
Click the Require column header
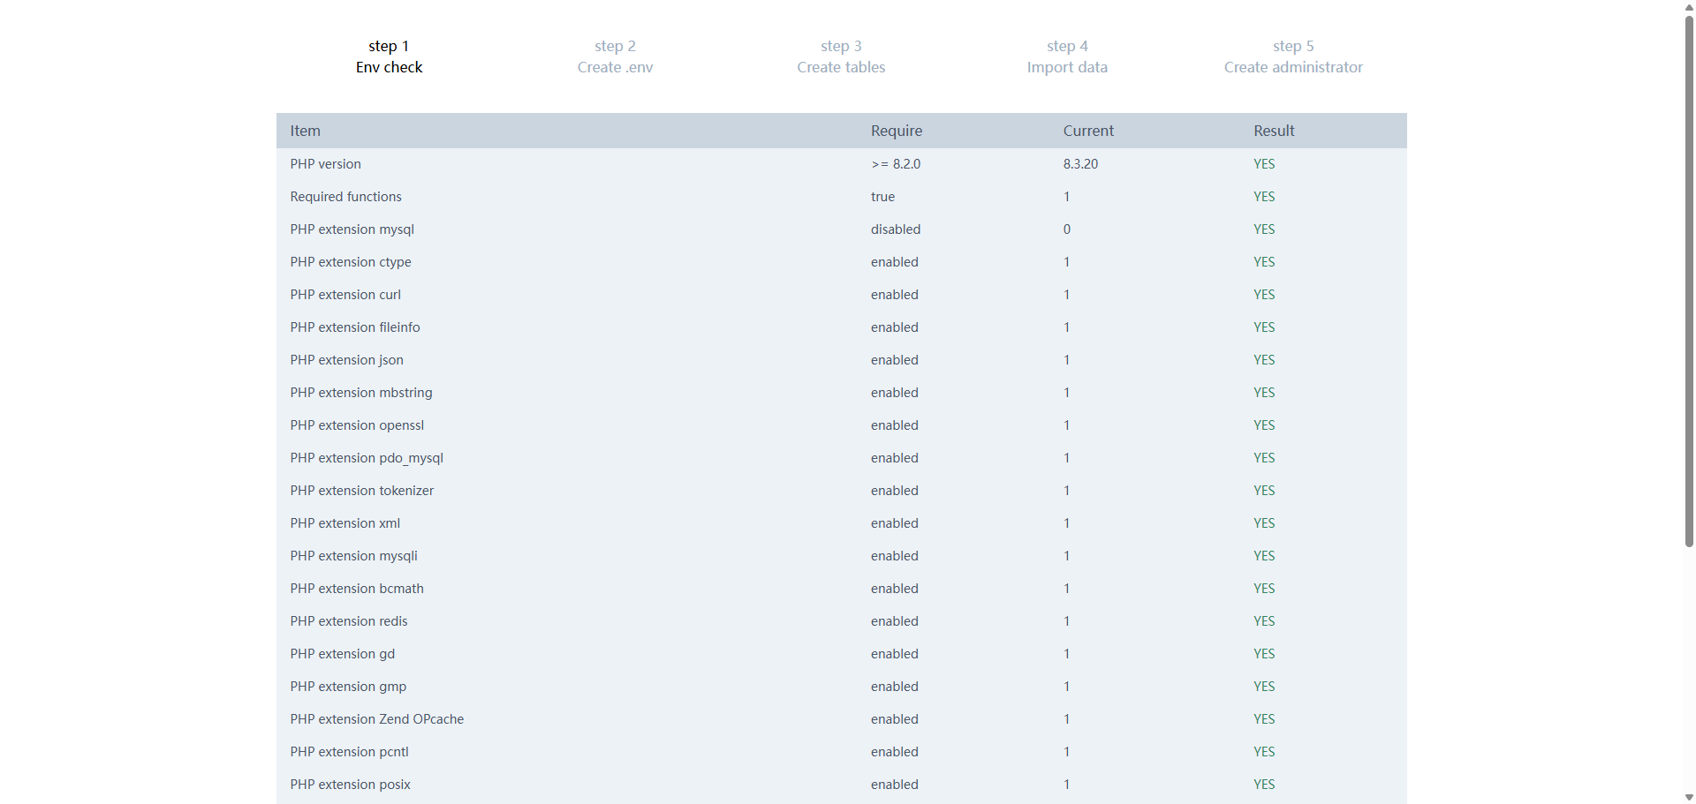click(x=896, y=131)
